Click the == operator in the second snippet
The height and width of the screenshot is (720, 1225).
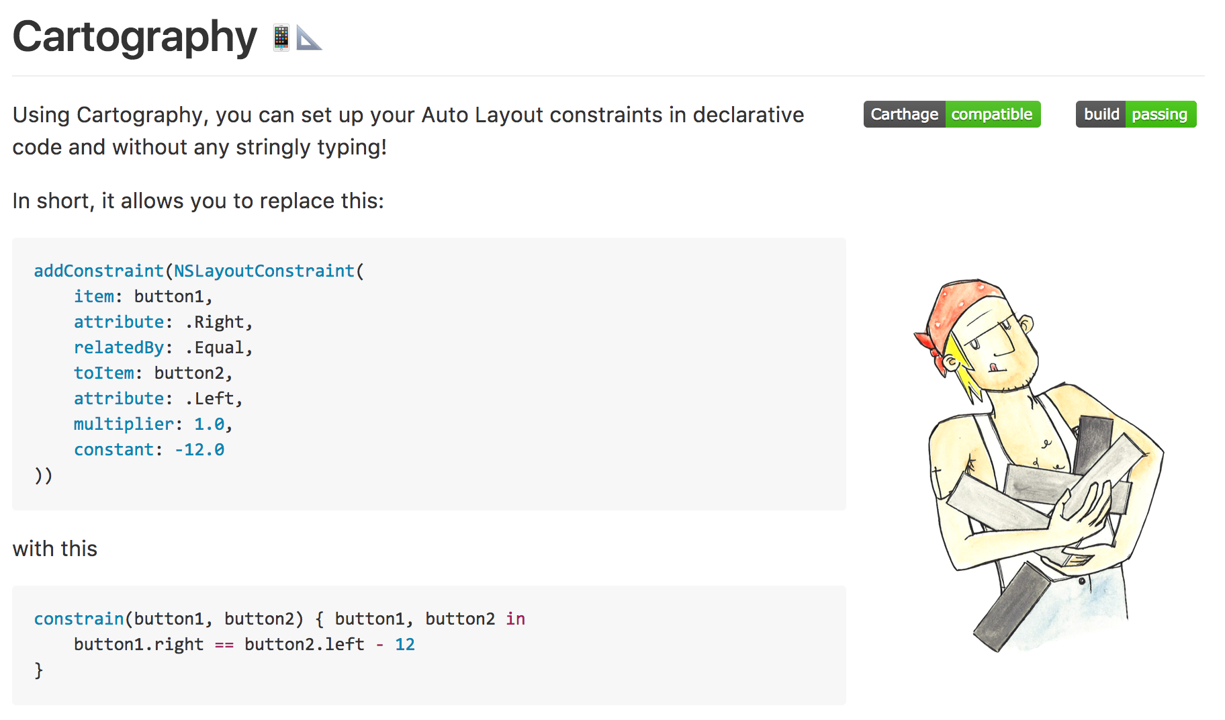(224, 644)
